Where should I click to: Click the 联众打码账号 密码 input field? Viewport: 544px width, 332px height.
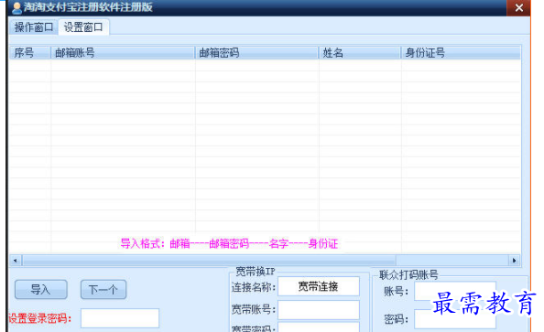(455, 319)
